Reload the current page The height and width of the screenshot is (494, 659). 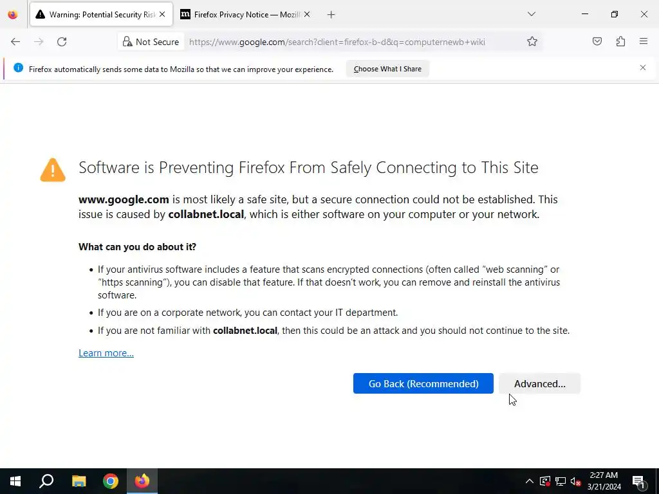pos(62,42)
